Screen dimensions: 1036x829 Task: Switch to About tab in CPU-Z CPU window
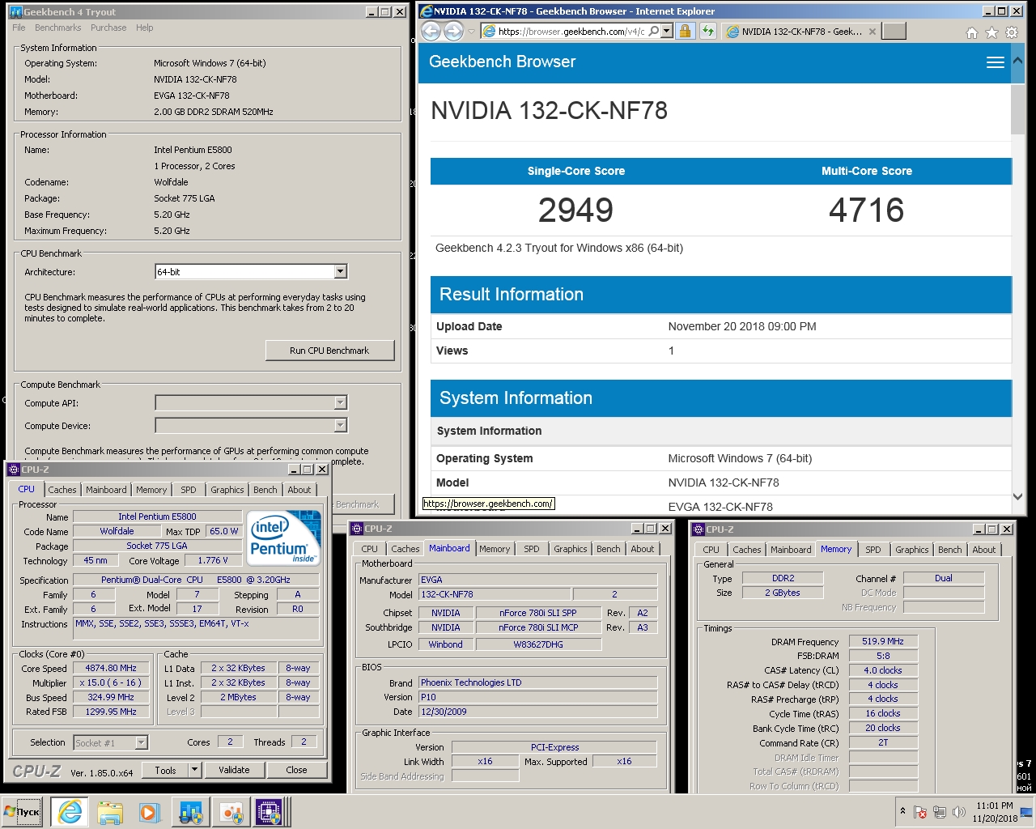(x=299, y=490)
